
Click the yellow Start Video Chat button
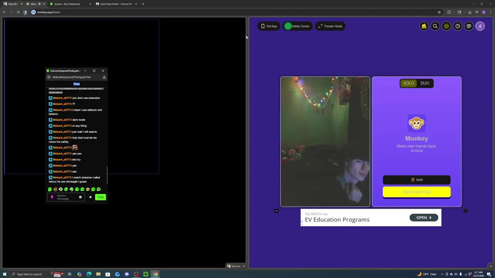pyautogui.click(x=416, y=192)
